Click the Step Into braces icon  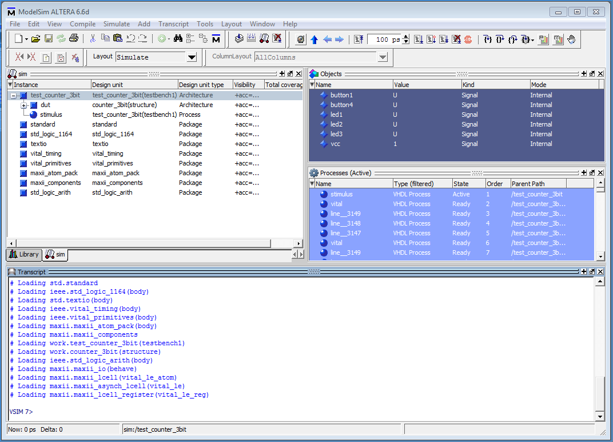click(x=487, y=40)
